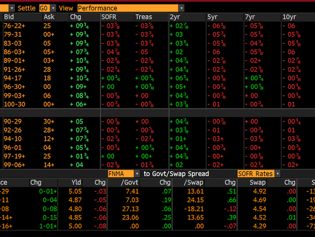Select the 76-22+ bid price
Image resolution: width=315 pixels, height=237 pixels.
(15, 26)
